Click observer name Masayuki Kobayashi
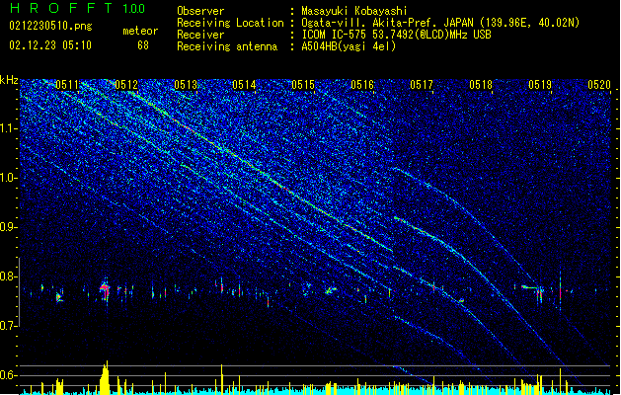The width and height of the screenshot is (621, 395). coord(354,11)
